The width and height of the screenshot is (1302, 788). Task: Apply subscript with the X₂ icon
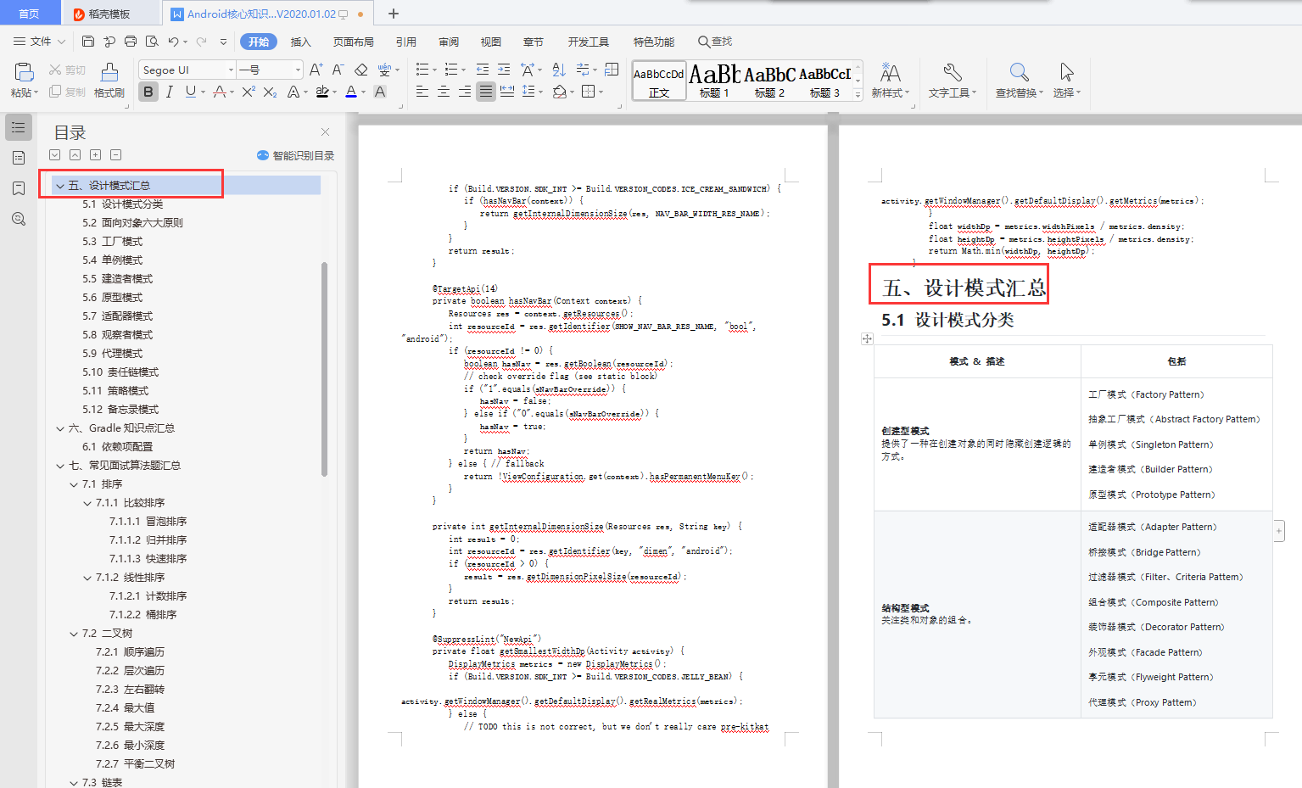click(270, 92)
